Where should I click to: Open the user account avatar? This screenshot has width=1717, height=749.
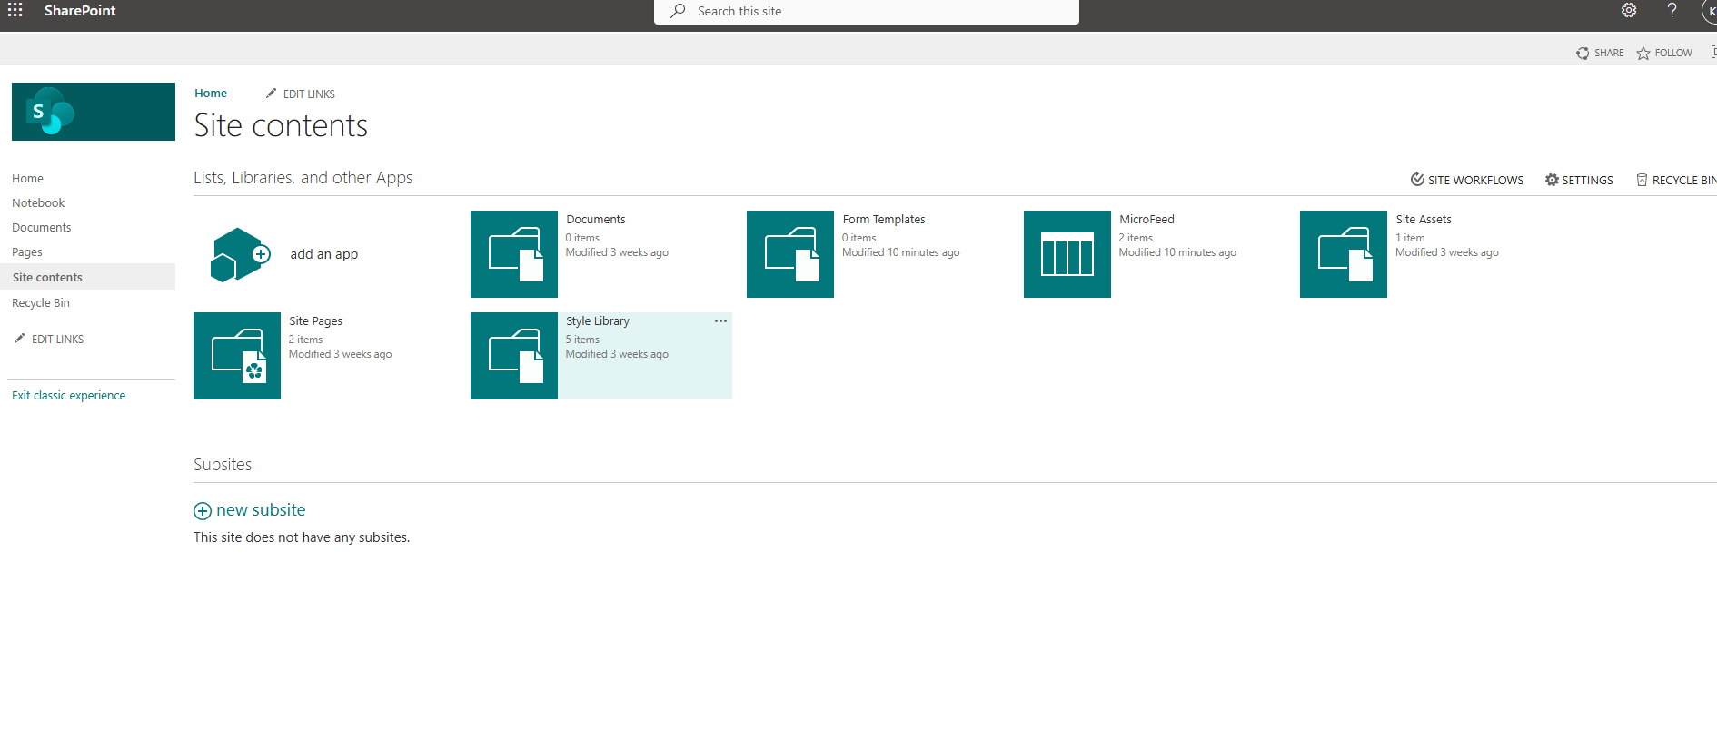[x=1709, y=11]
